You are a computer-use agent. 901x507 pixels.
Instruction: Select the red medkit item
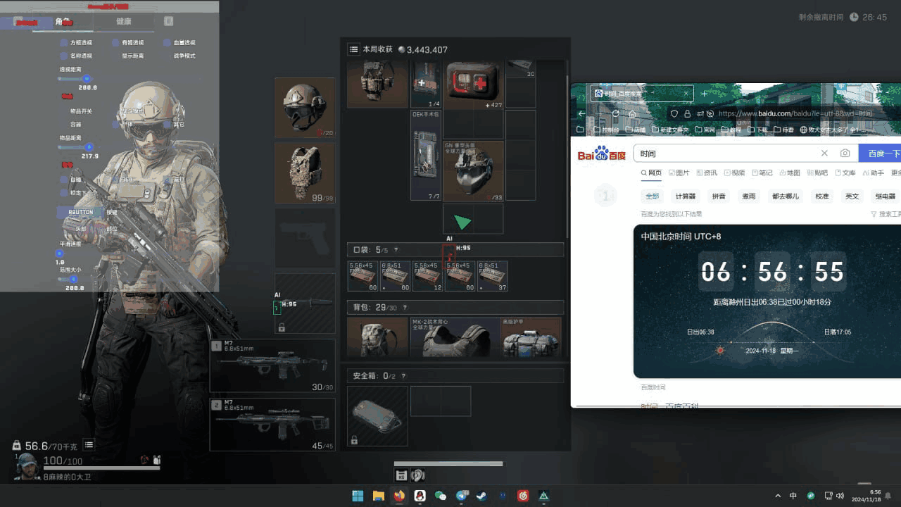(473, 84)
